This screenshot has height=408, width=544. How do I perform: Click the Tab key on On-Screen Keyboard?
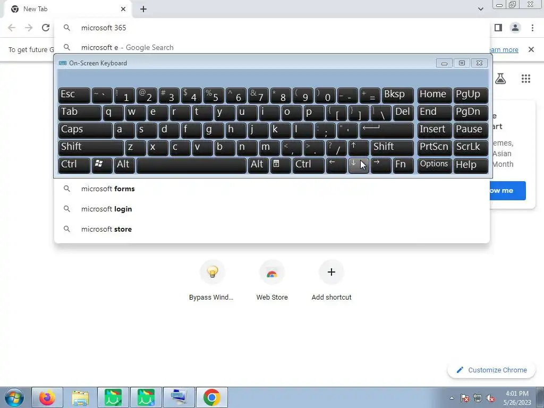80,113
